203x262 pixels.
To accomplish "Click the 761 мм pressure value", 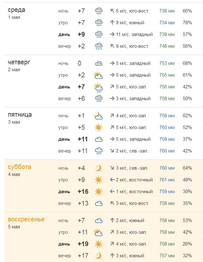I will tap(167, 180).
